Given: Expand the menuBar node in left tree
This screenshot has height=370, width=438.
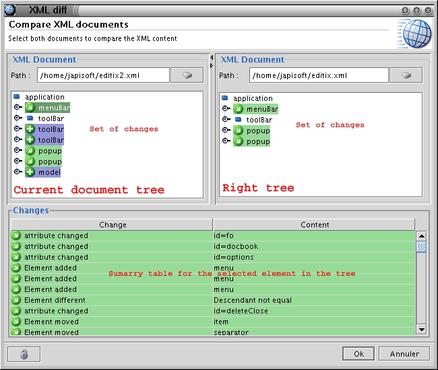Looking at the screenshot, I should pyautogui.click(x=17, y=108).
